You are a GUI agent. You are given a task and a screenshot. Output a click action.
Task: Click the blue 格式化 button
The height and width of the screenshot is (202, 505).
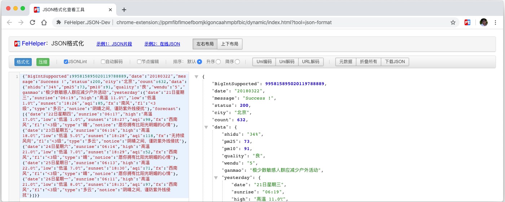coord(23,62)
